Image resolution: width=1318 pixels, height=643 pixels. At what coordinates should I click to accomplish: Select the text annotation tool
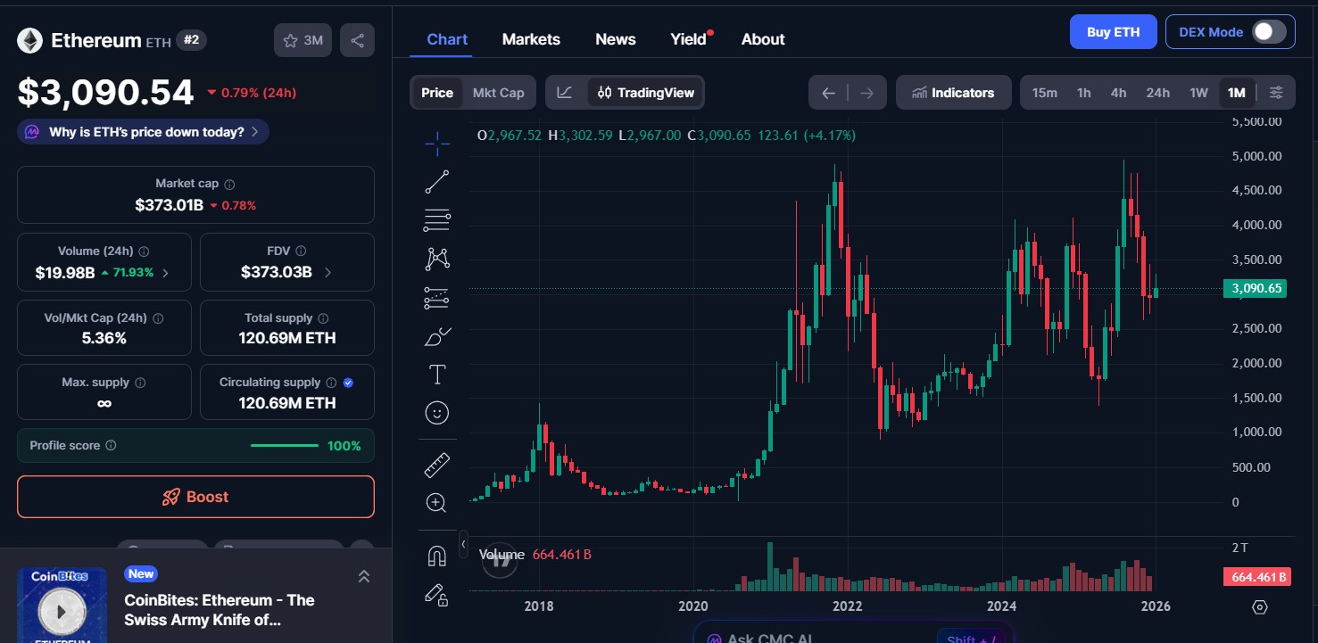pos(436,375)
